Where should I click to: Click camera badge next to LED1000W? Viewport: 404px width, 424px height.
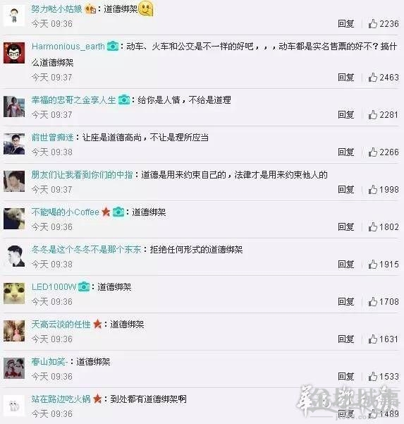pos(84,286)
